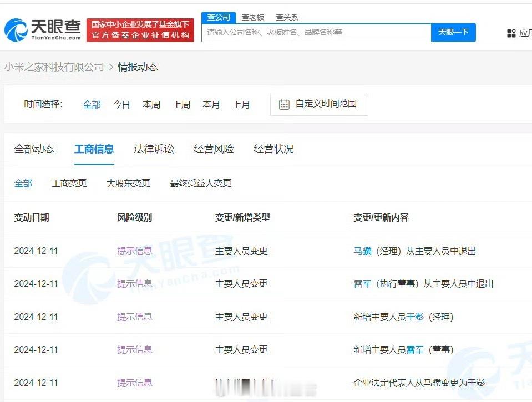This screenshot has width=532, height=402.
Task: Click 变动日期 column header
Action: (x=32, y=217)
